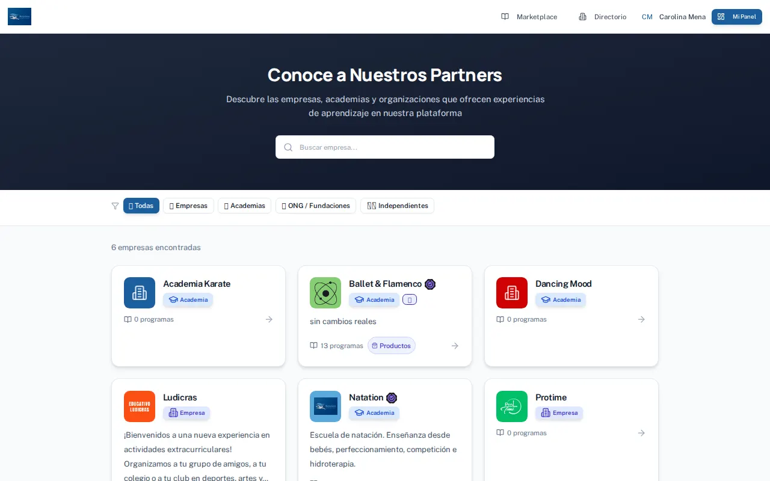Click the programs book icon on Academia Karate

128,319
